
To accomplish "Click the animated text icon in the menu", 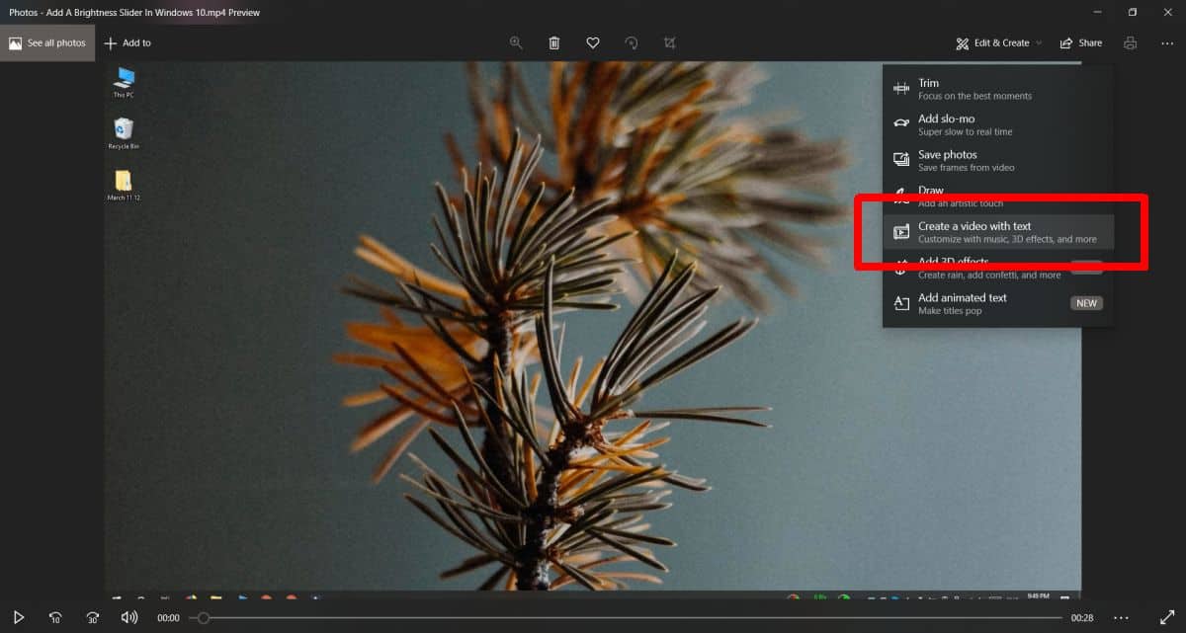I will [901, 303].
